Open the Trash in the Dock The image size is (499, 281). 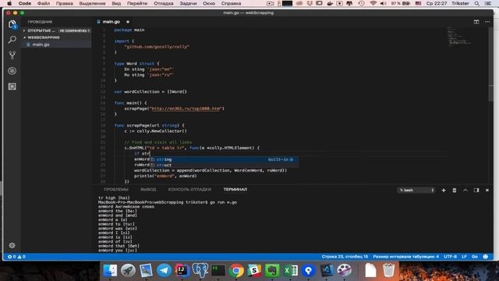point(388,271)
